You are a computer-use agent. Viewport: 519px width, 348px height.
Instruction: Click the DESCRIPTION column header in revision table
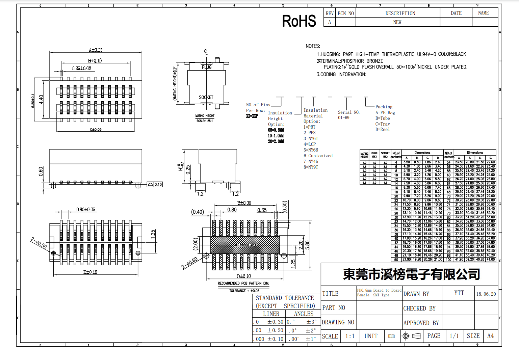point(400,13)
